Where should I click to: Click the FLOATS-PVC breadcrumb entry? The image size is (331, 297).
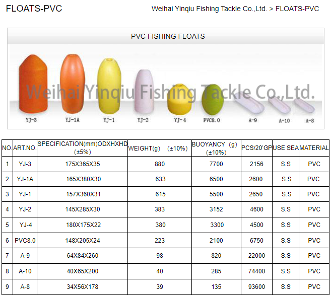(297, 9)
